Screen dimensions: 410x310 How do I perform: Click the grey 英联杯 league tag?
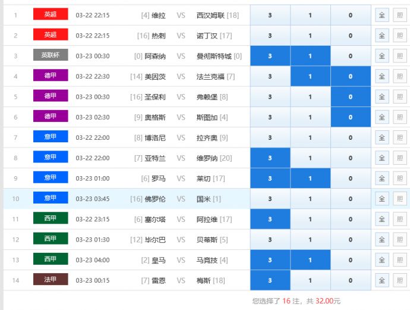[x=51, y=55]
